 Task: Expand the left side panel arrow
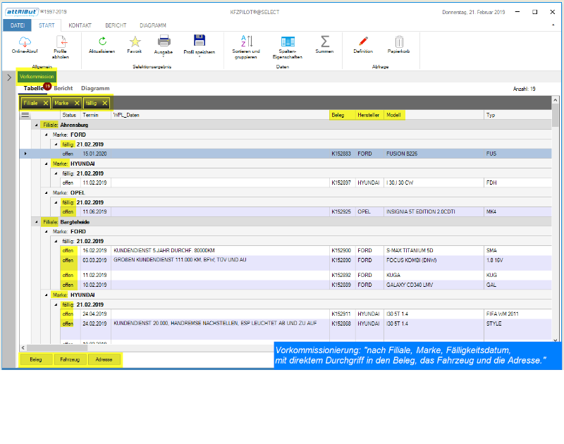point(8,78)
